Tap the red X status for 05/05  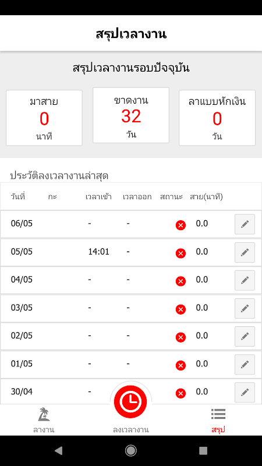pyautogui.click(x=180, y=253)
